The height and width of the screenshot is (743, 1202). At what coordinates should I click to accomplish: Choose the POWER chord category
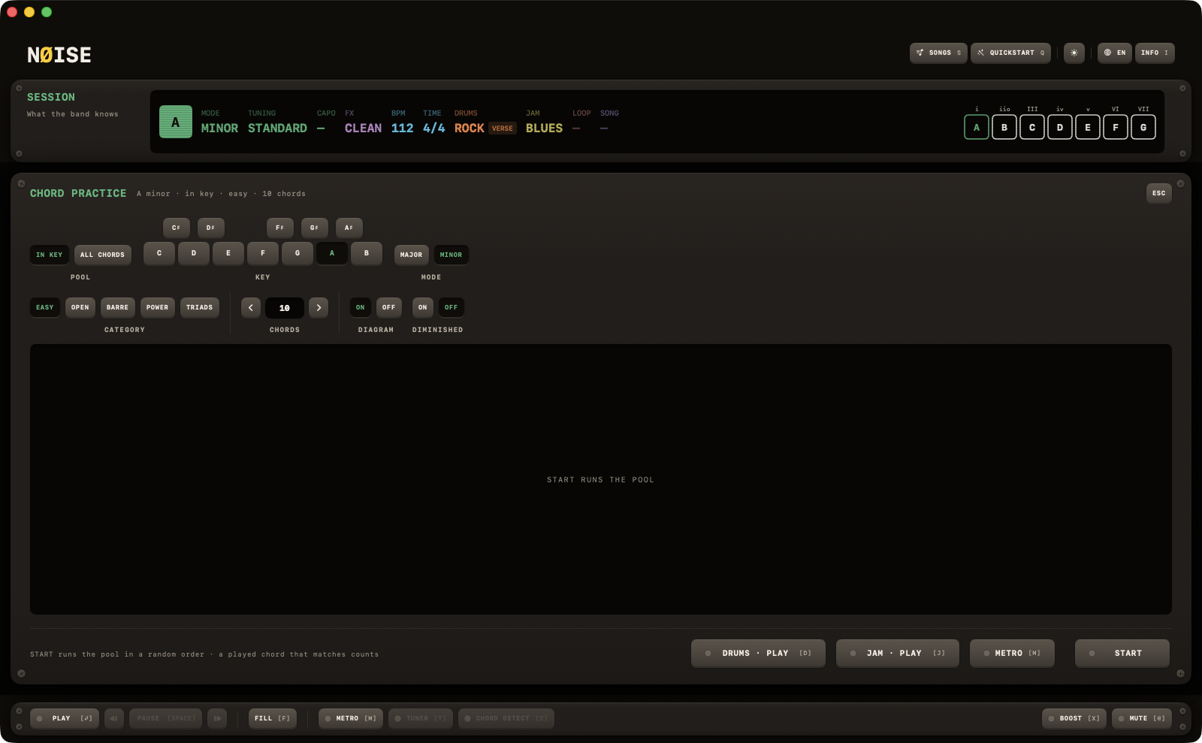(x=158, y=307)
